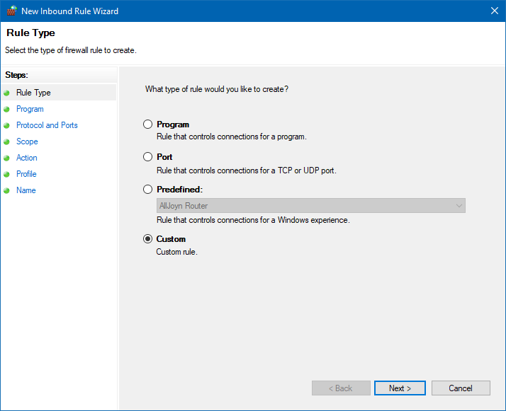Choose the Predefined radio button
This screenshot has height=411, width=506.
pyautogui.click(x=148, y=190)
